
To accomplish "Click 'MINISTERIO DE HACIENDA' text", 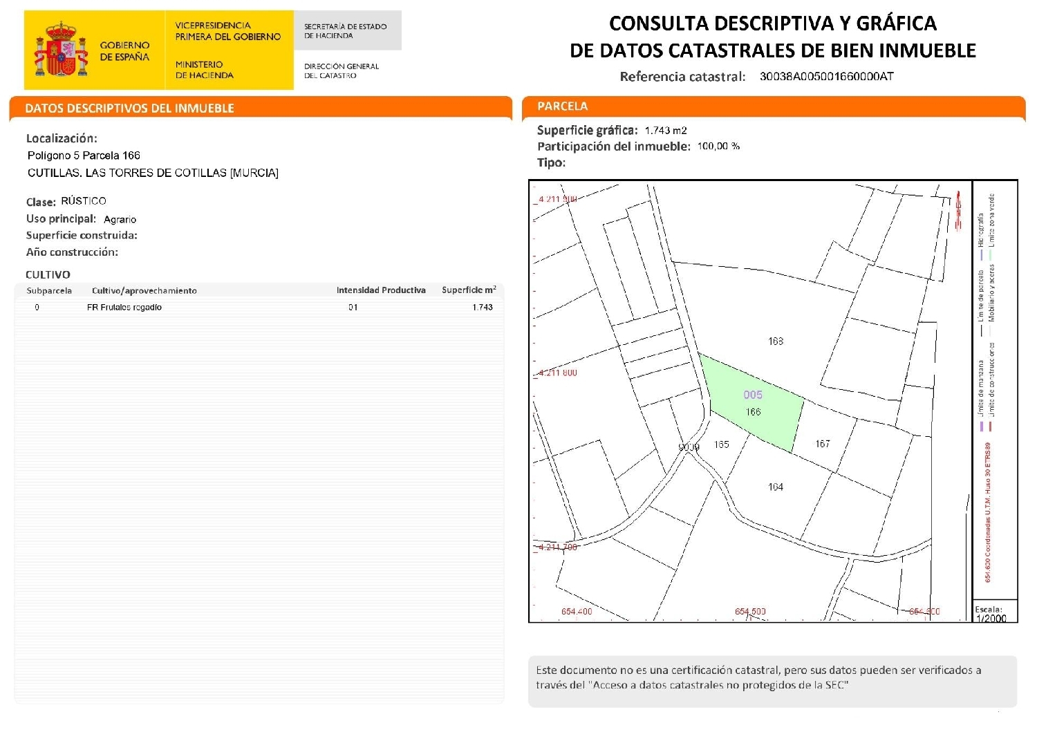I will [x=204, y=70].
